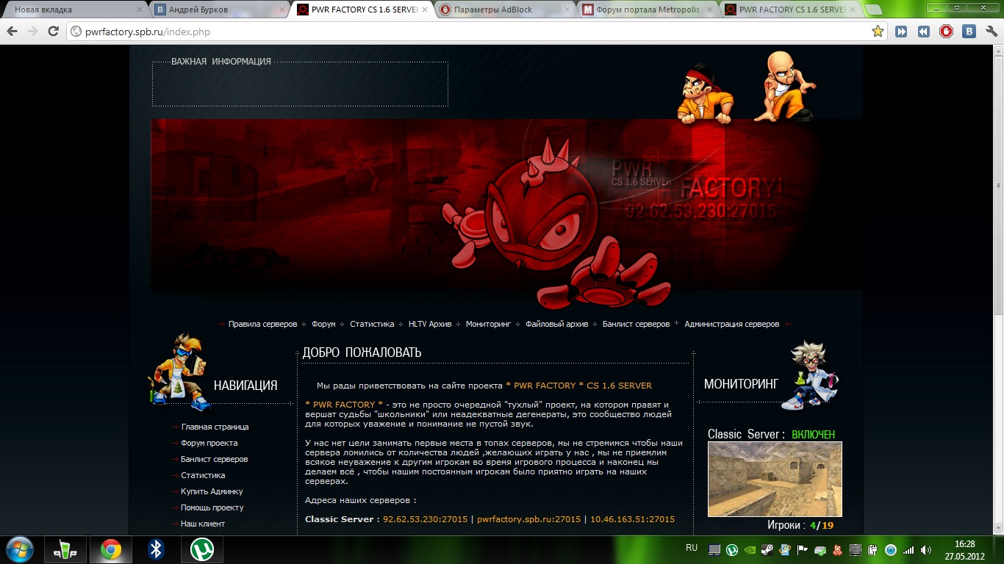1004x564 pixels.
Task: Close the Форум портала Metropolis tab
Action: (x=709, y=10)
